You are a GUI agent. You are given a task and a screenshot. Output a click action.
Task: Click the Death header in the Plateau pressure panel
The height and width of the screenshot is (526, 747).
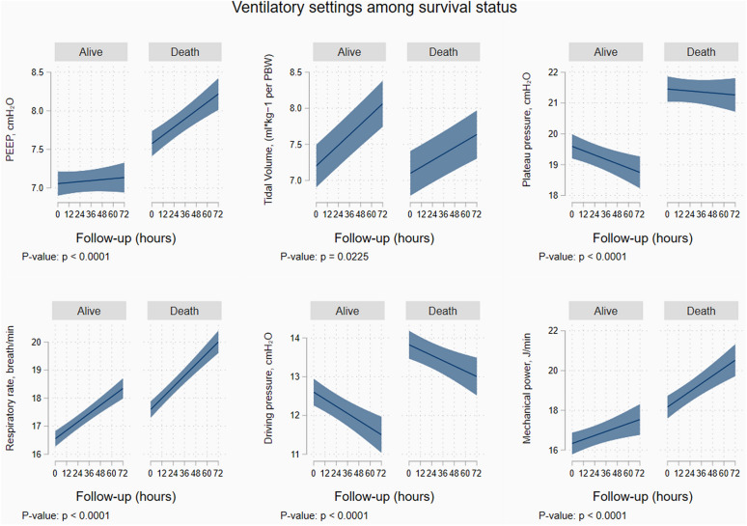click(701, 52)
